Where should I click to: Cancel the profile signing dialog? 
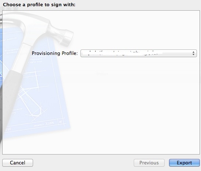(x=18, y=163)
